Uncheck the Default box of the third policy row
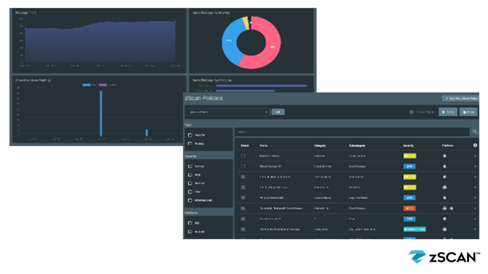Viewport: 488px width, 274px height. [x=243, y=177]
